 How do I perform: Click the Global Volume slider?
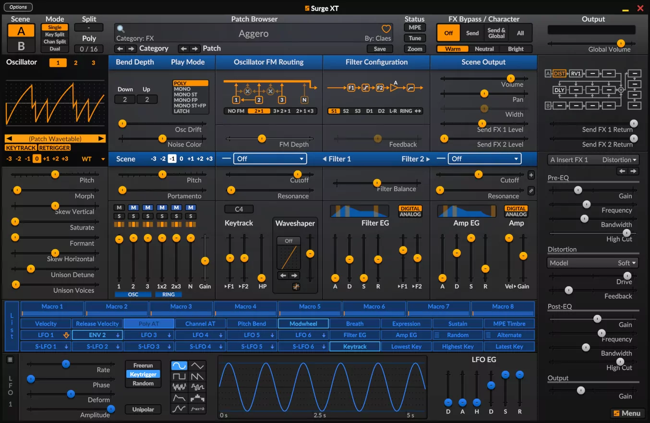coord(592,43)
